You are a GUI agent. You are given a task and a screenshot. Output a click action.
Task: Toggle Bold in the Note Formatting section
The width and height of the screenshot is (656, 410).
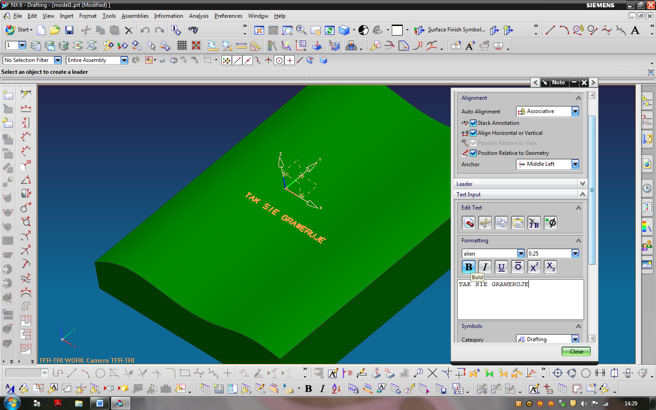coord(469,267)
